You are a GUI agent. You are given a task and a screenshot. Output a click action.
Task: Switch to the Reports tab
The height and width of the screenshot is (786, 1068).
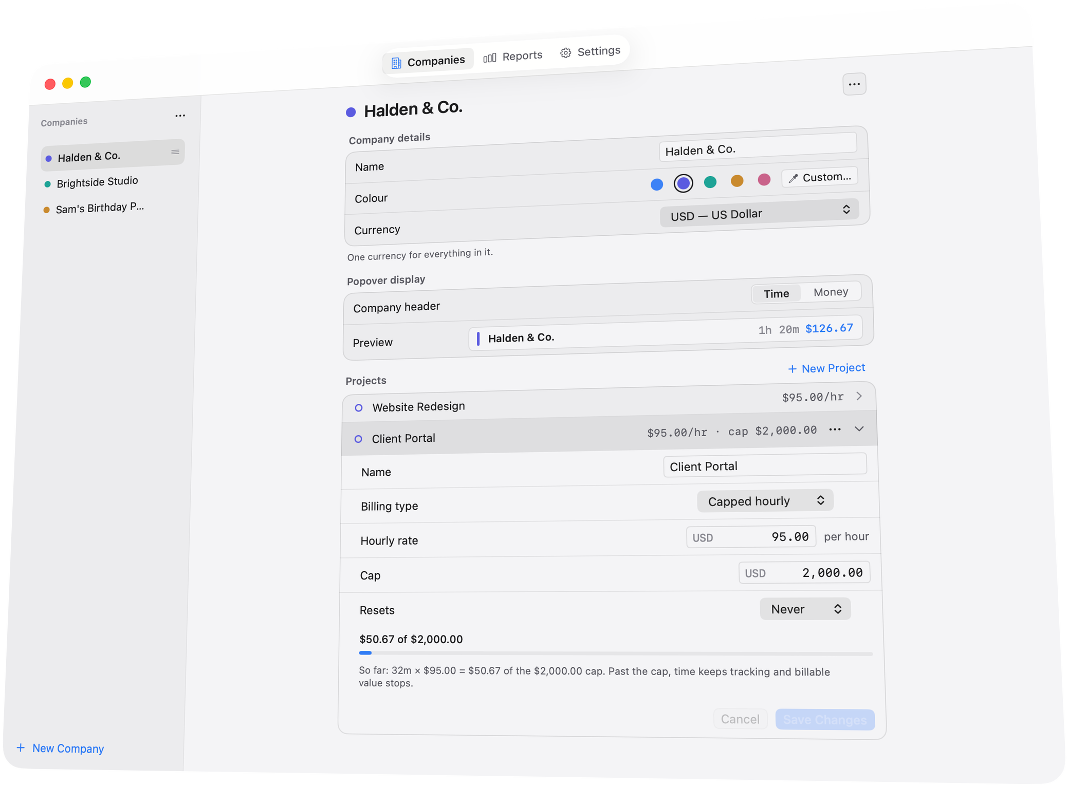(x=513, y=56)
